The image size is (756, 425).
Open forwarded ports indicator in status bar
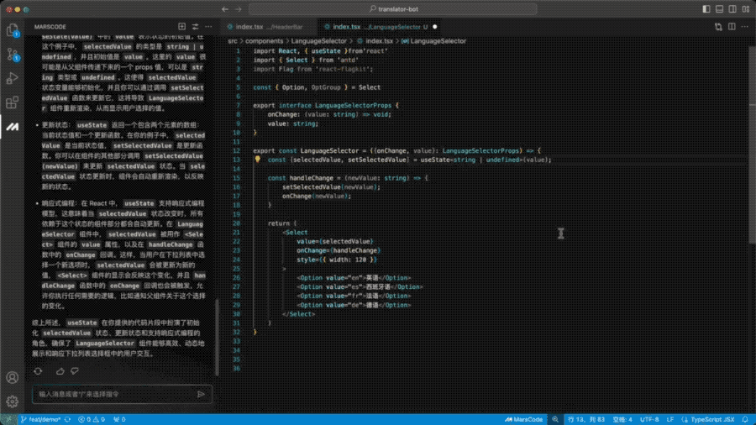(x=119, y=419)
